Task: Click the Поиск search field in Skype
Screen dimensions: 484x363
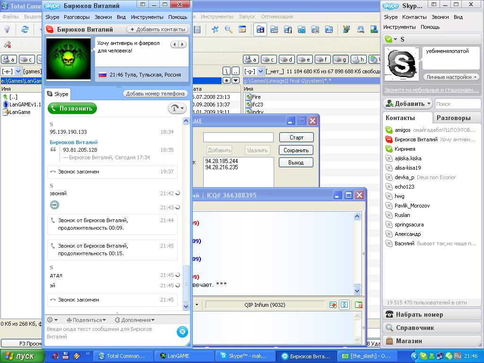Action: coord(458,104)
